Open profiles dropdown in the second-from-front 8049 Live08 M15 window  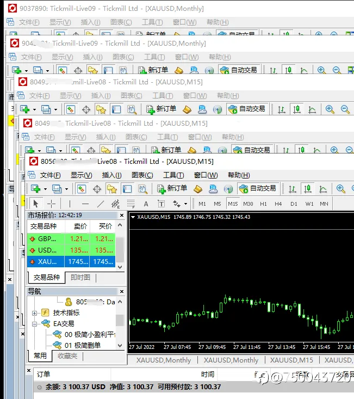tap(60, 150)
